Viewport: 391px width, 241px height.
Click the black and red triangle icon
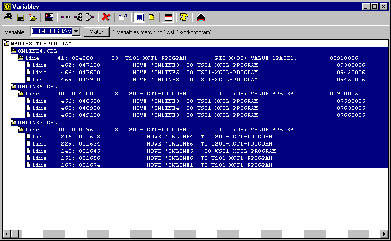pos(200,17)
